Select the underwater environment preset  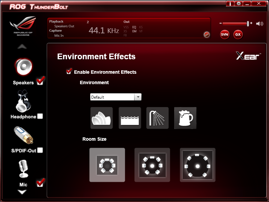pos(130,118)
